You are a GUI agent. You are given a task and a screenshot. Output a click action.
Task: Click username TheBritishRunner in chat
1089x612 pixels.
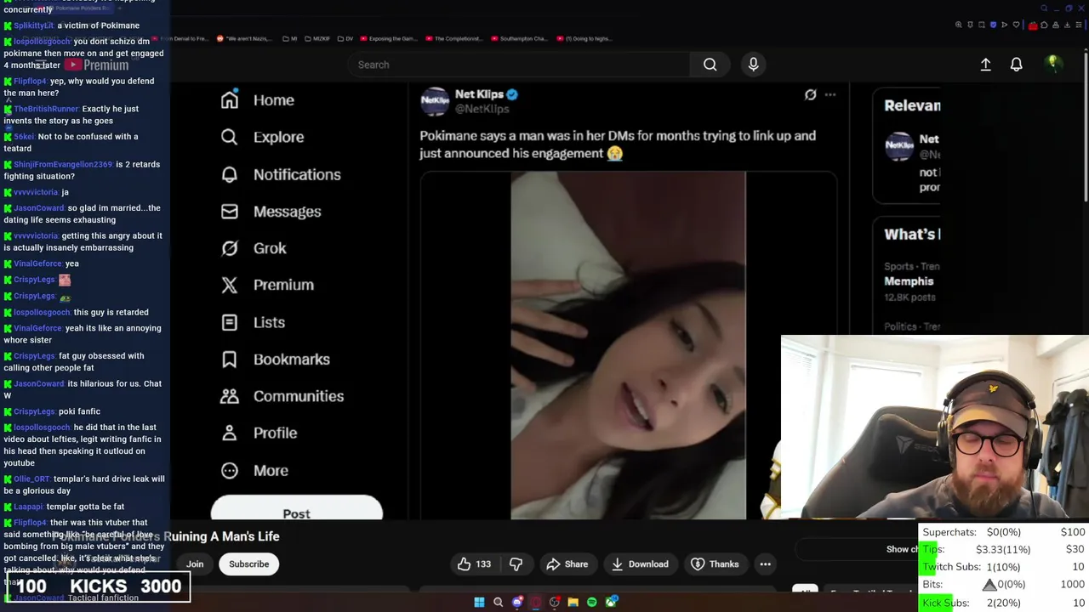[46, 109]
